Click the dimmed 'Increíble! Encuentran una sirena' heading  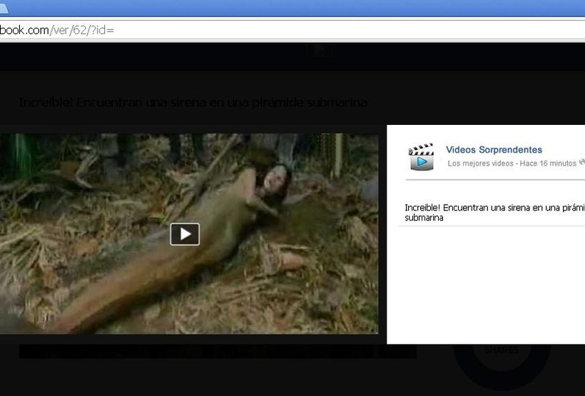[x=193, y=102]
